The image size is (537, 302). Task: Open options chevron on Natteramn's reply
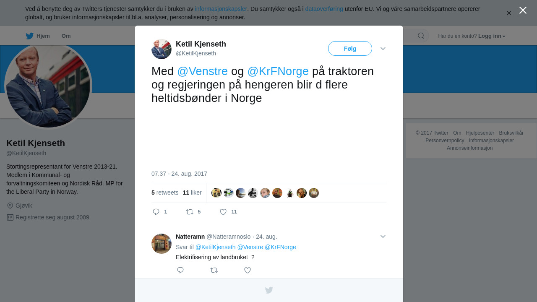tap(383, 237)
